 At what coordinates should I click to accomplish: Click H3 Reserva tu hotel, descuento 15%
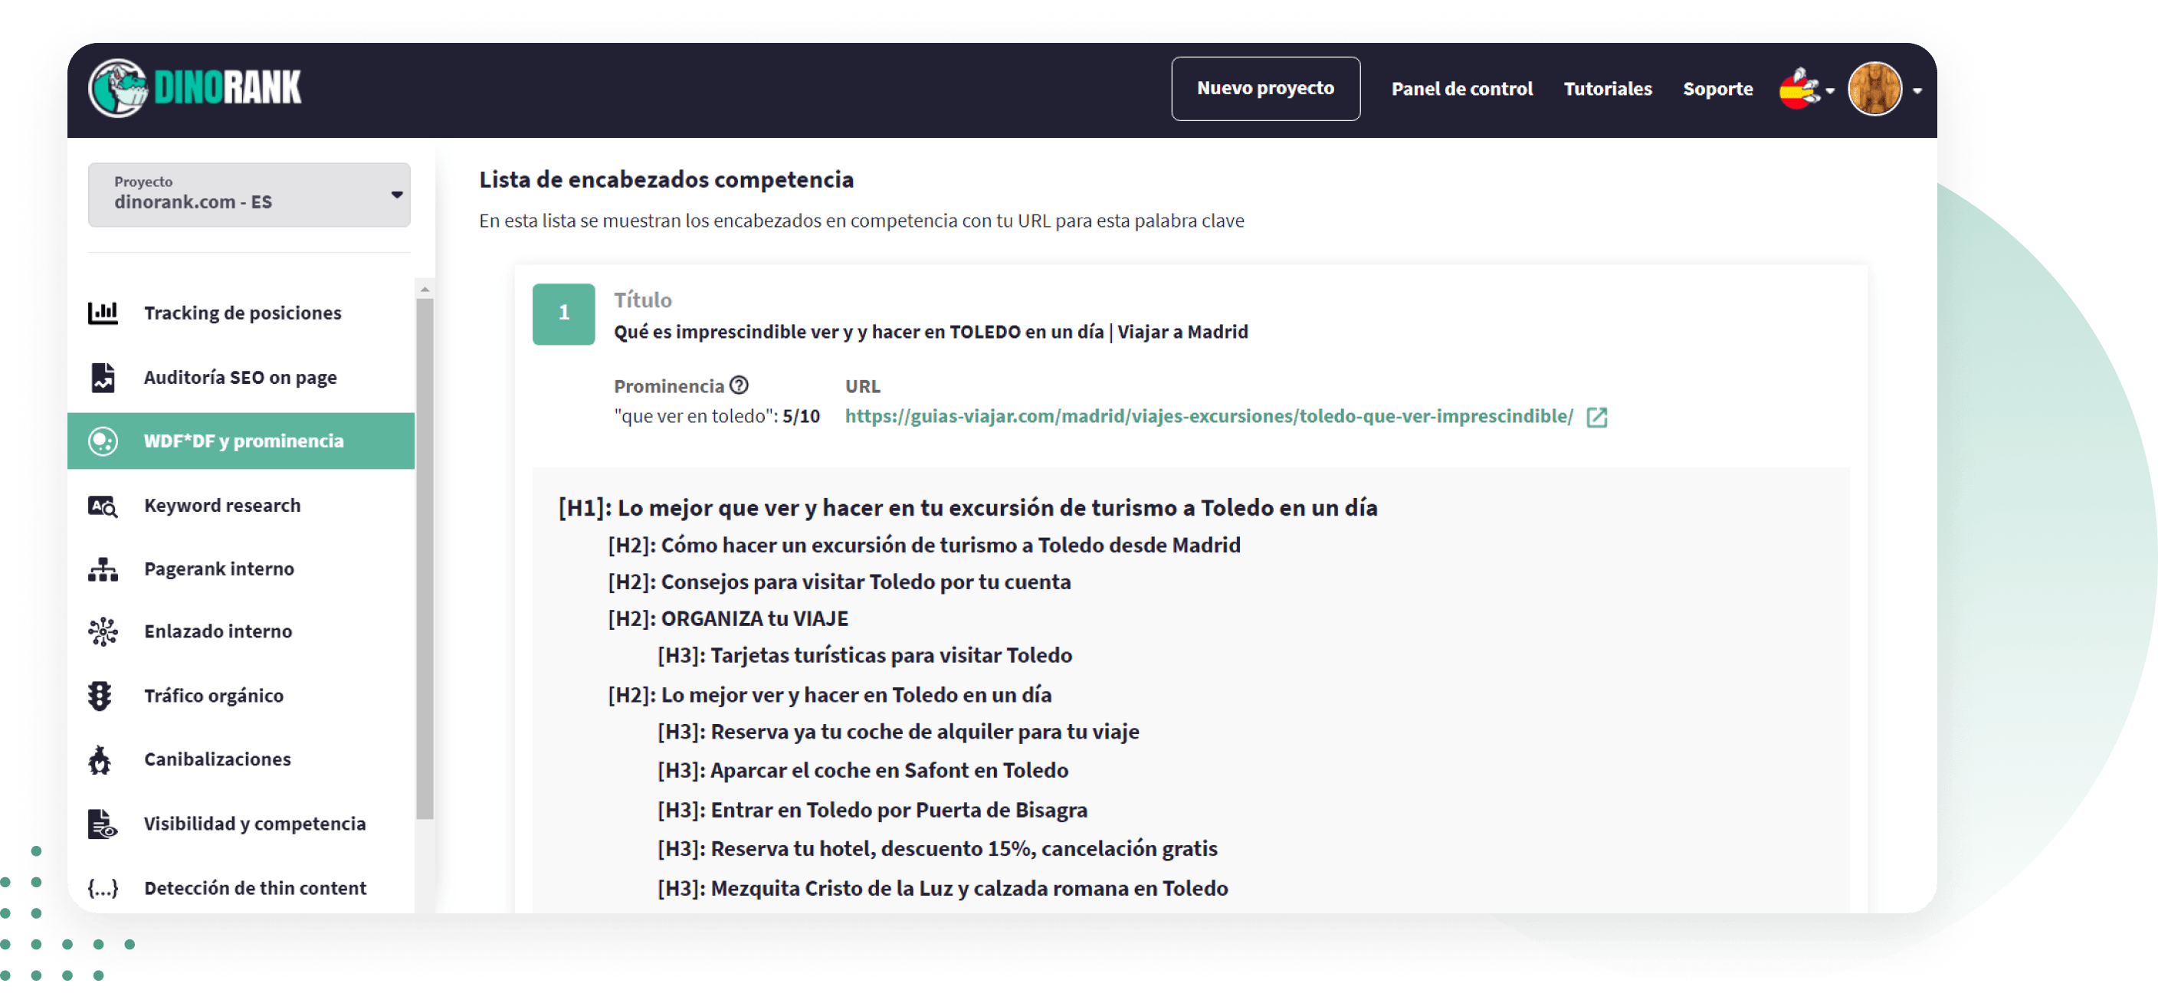tap(936, 848)
